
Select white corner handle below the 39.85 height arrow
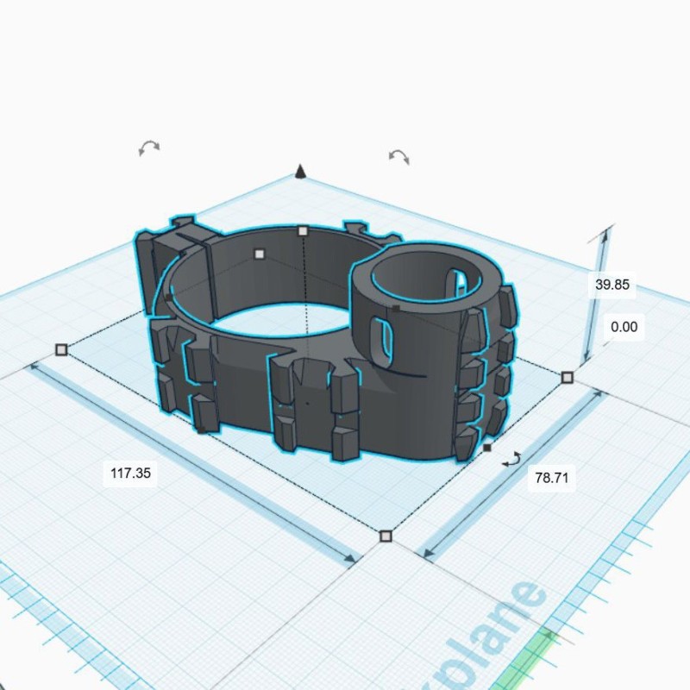pyautogui.click(x=568, y=378)
